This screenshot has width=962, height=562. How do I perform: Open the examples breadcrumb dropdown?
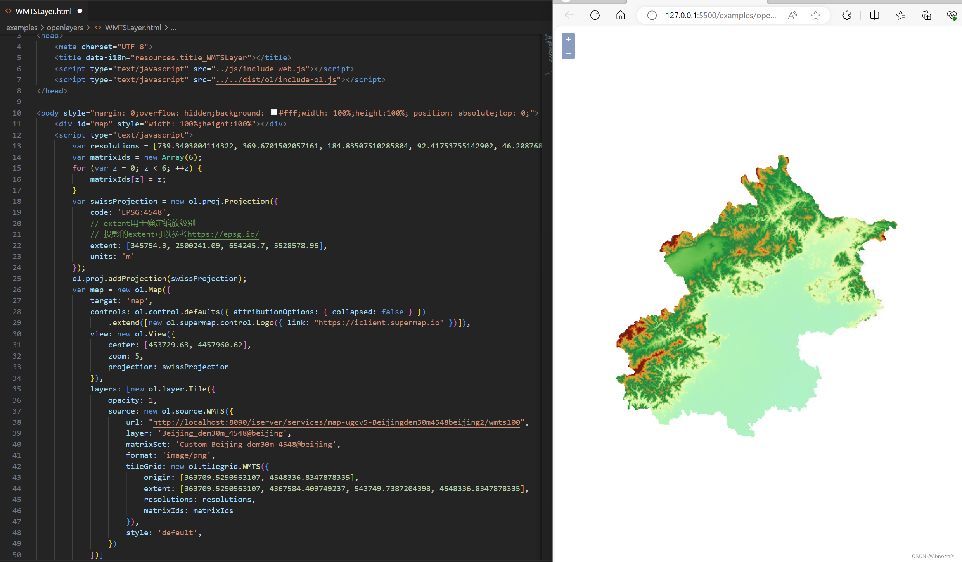[x=22, y=28]
